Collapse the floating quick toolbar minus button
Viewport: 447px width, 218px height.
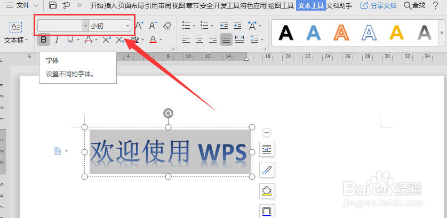(267, 133)
